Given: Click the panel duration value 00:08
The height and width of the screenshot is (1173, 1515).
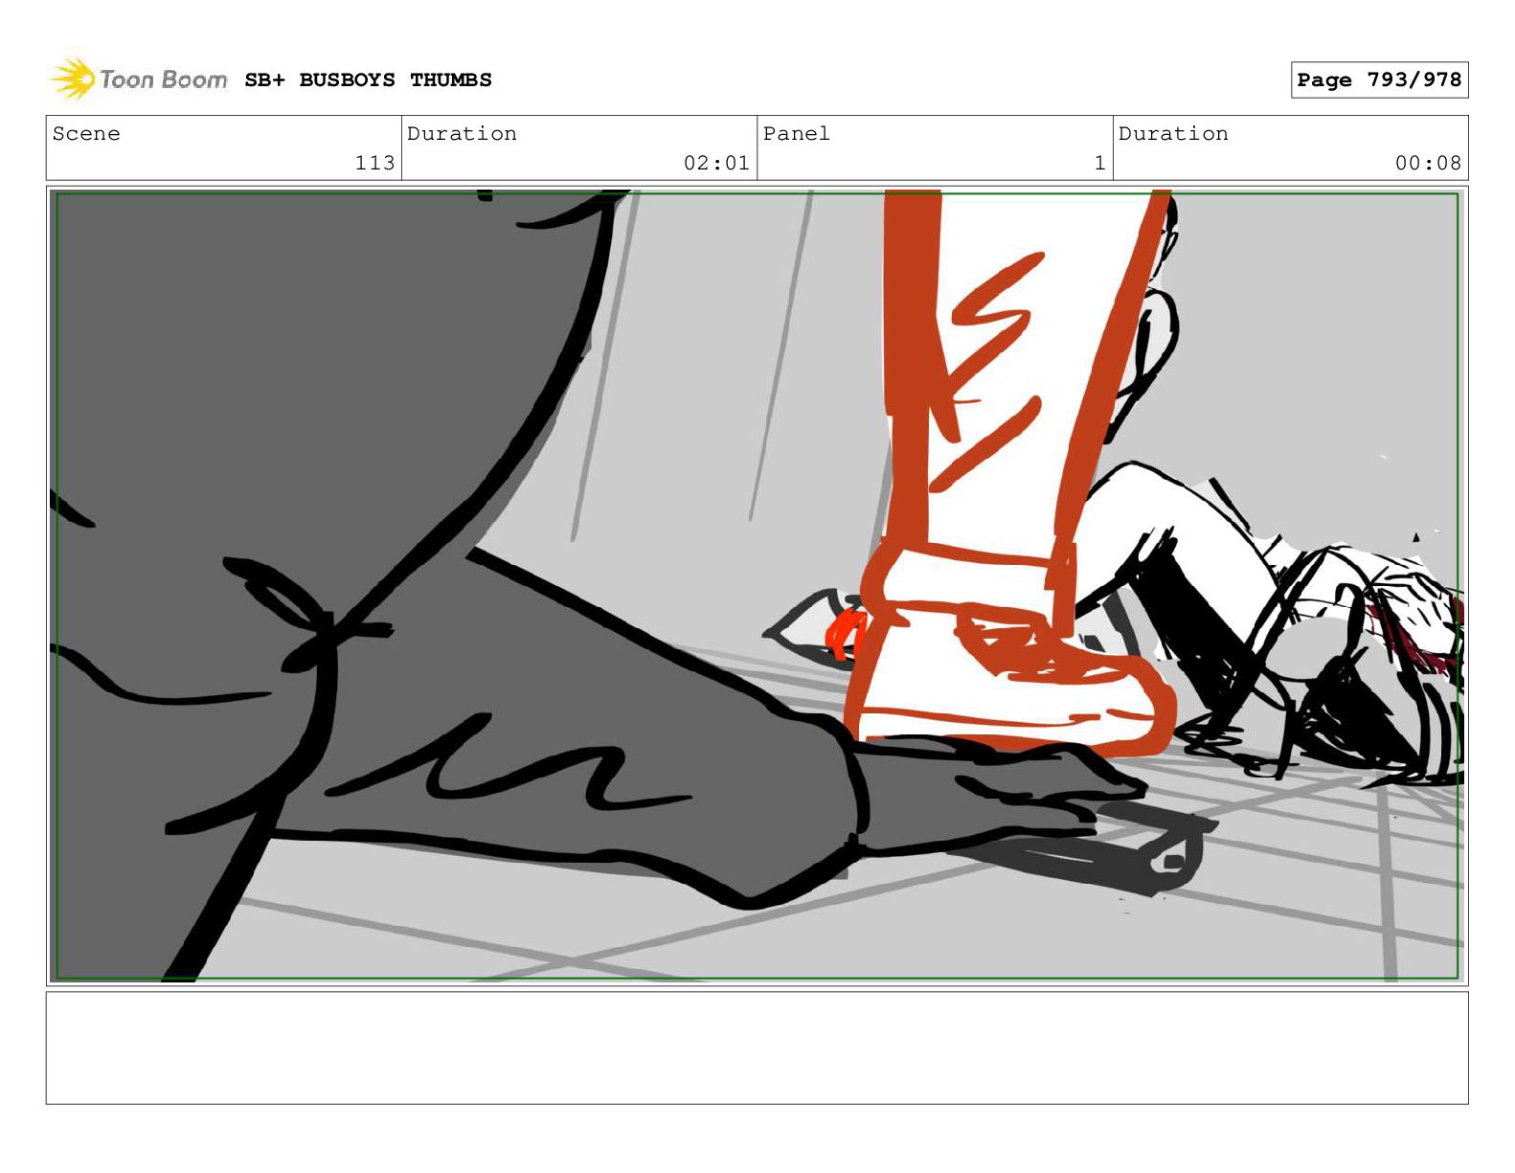Looking at the screenshot, I should point(1428,163).
